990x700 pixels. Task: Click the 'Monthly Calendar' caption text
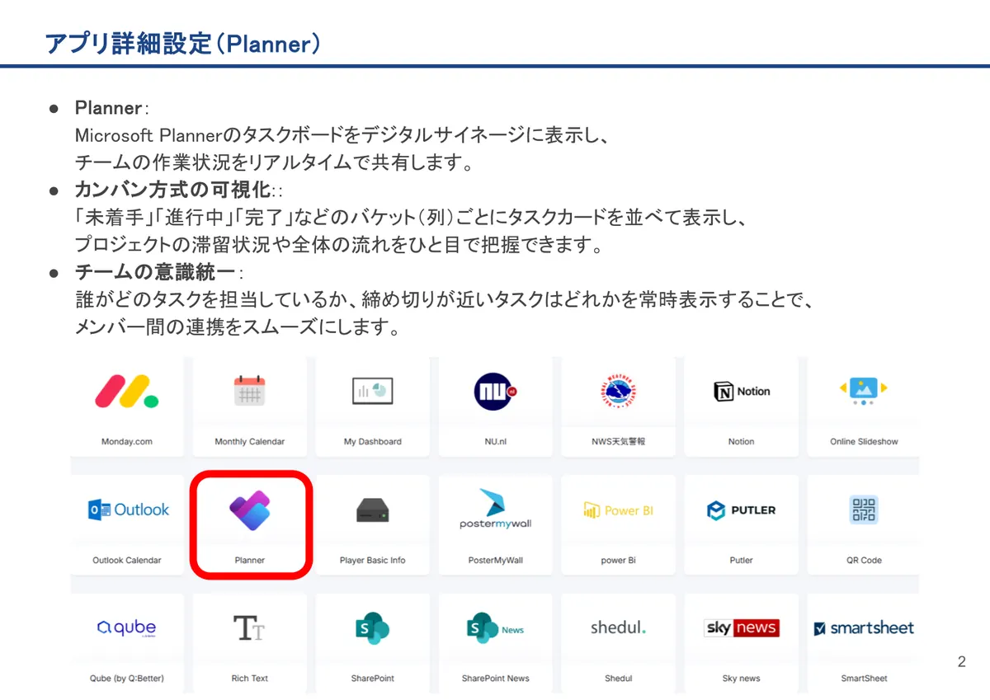tap(249, 442)
